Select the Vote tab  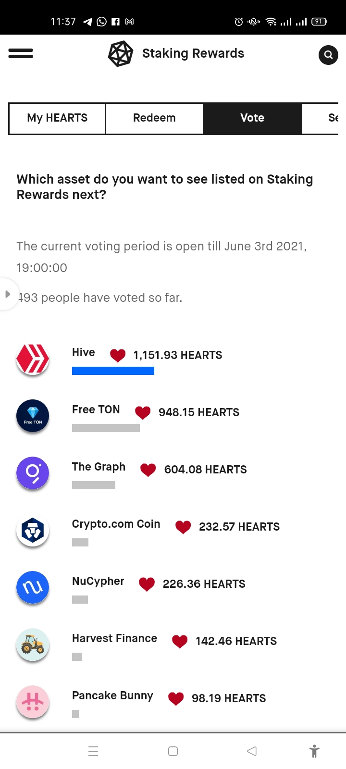[x=252, y=118]
